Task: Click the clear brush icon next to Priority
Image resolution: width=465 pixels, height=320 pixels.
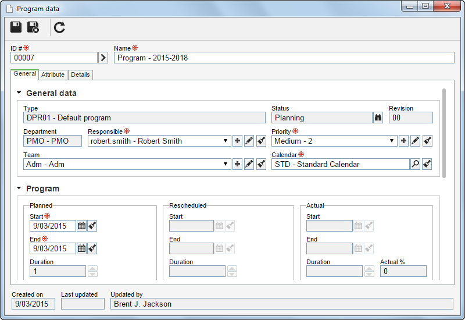Action: coord(427,141)
